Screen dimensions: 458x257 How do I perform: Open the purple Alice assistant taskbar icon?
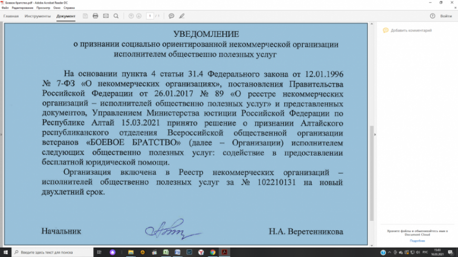[113, 252]
